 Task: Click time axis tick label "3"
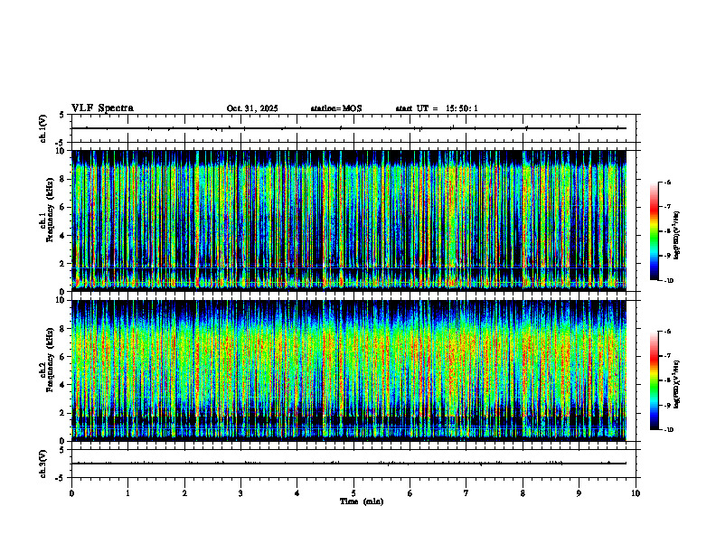coord(240,493)
